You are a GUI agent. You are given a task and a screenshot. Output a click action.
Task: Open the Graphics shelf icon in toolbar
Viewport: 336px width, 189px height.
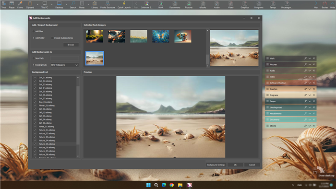pyautogui.click(x=245, y=4)
